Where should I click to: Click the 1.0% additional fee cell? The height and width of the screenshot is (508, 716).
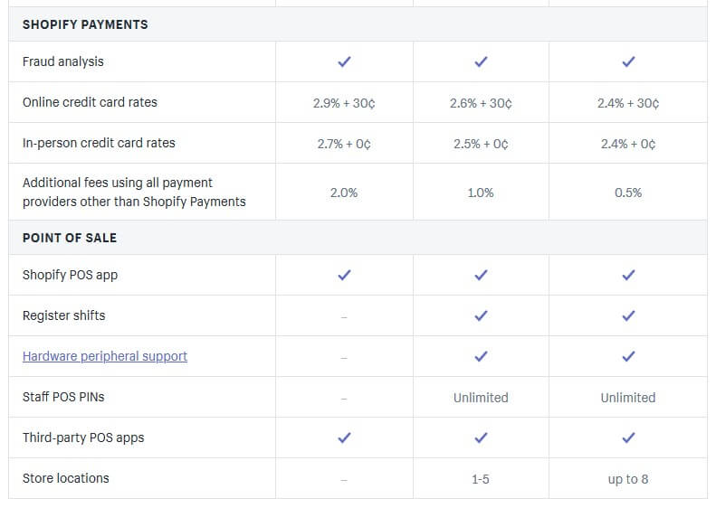click(481, 193)
